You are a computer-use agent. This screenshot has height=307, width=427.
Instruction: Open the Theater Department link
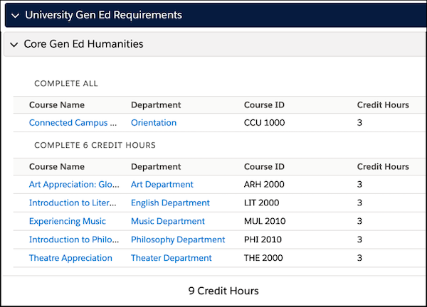pyautogui.click(x=172, y=258)
